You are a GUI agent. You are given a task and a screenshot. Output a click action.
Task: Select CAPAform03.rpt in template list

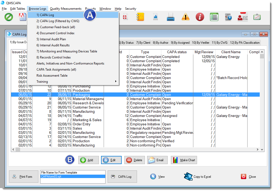[72, 176]
